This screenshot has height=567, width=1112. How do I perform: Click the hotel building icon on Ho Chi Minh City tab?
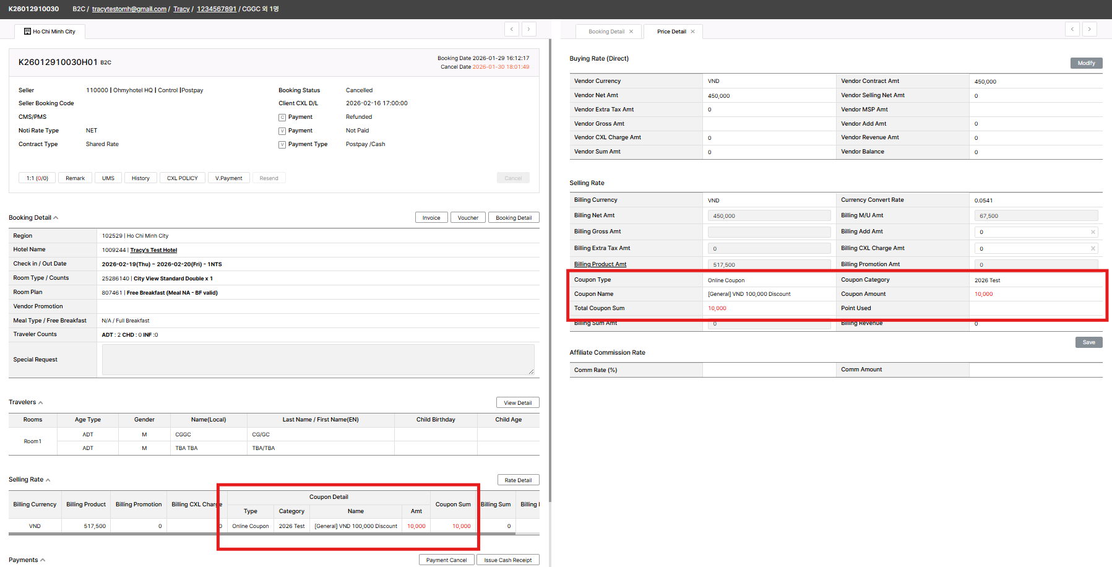pyautogui.click(x=27, y=32)
